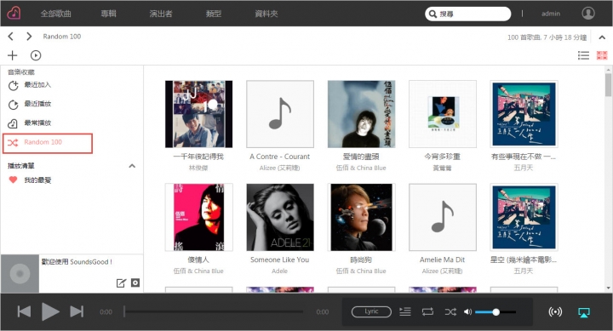Open album cover 愛情的盡頭
Image resolution: width=613 pixels, height=331 pixels.
click(x=361, y=114)
